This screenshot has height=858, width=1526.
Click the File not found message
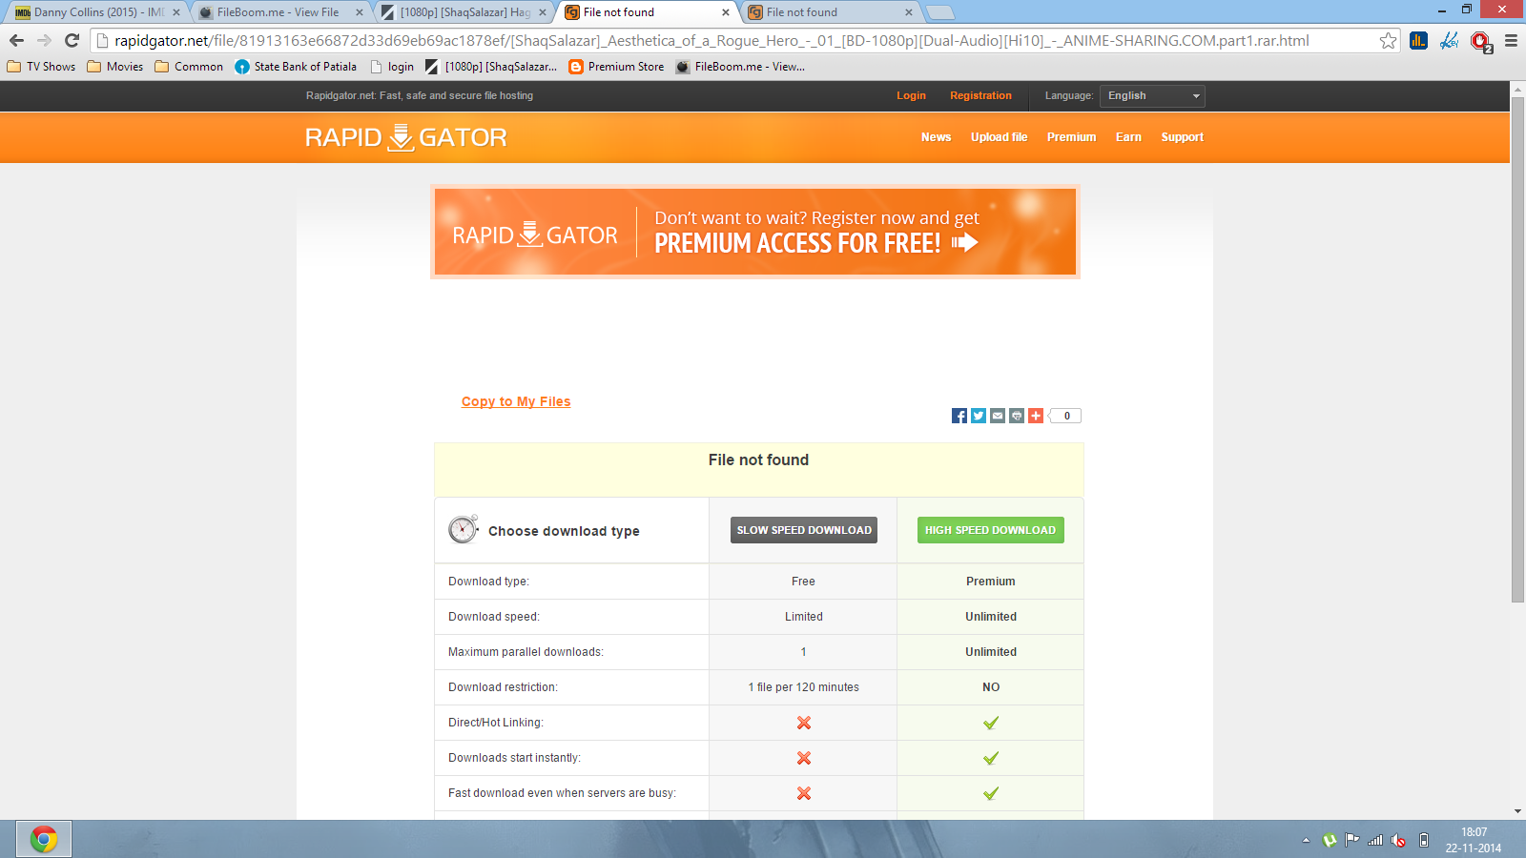tap(758, 460)
